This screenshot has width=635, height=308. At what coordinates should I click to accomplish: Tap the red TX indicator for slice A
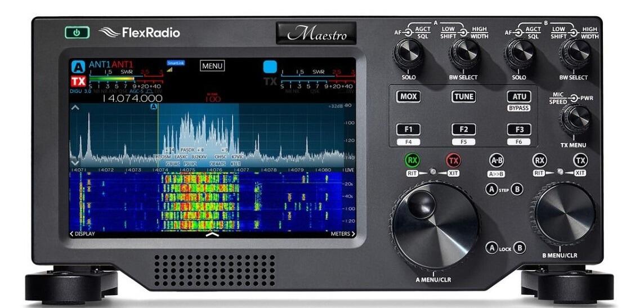[x=78, y=81]
